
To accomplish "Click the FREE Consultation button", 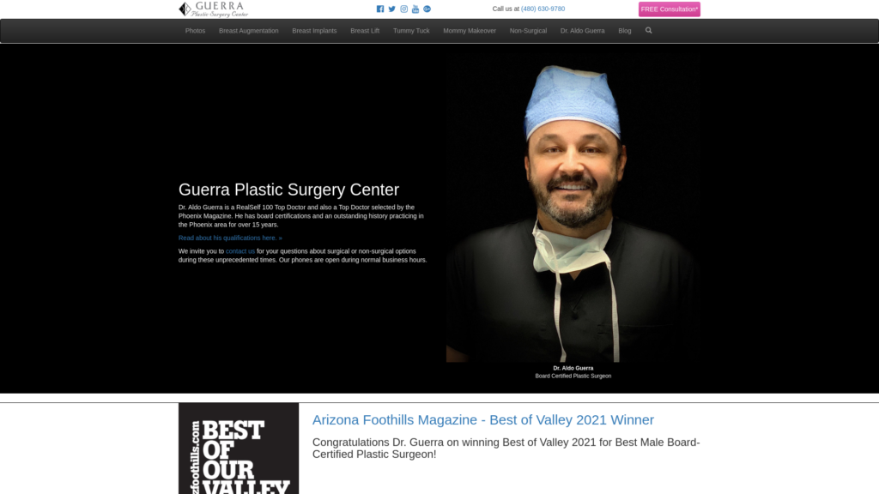I will point(670,9).
